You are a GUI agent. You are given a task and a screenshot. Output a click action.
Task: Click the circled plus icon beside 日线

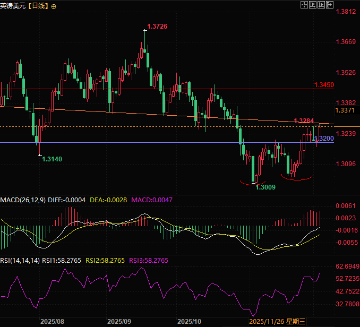pyautogui.click(x=54, y=6)
